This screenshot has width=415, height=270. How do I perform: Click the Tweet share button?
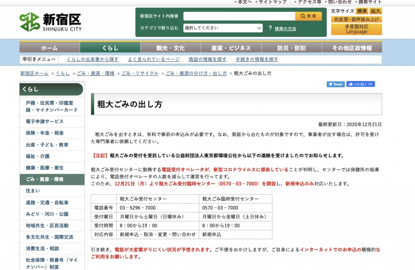336,84
